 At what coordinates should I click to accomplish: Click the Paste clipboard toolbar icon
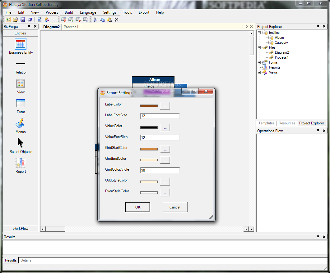pyautogui.click(x=109, y=20)
